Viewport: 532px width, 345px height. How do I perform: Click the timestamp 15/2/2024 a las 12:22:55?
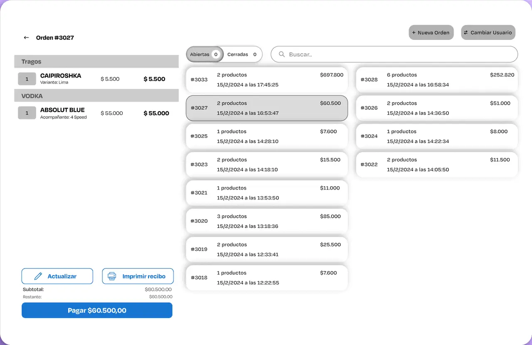click(x=248, y=283)
